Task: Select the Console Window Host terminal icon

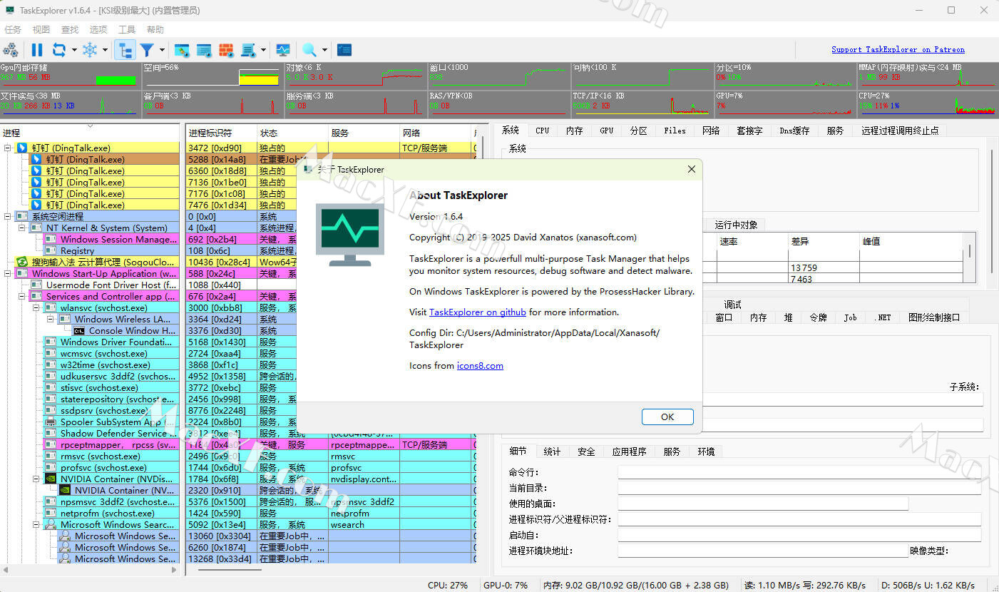Action: click(x=79, y=331)
